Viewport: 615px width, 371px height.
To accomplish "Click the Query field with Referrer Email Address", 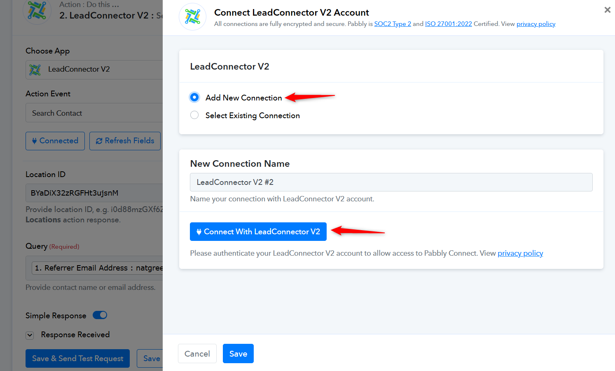I will click(94, 268).
